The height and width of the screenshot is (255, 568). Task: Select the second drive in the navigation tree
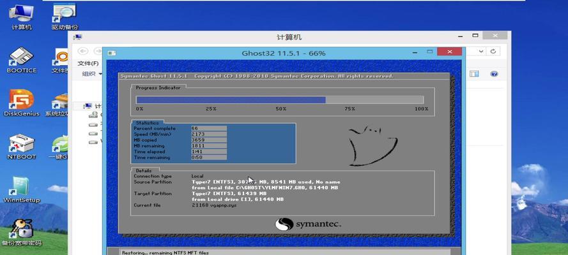93,124
